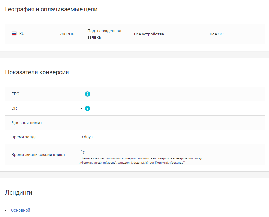The image size is (269, 217).
Task: Click the 700RUB payout value
Action: pos(67,34)
